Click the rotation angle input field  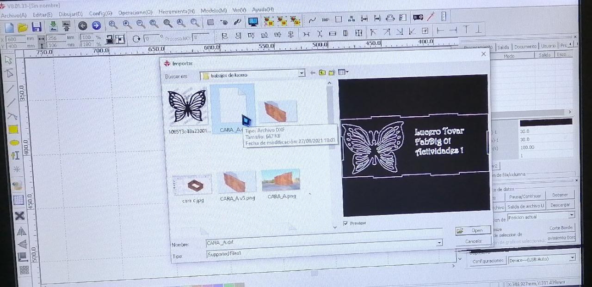pos(151,38)
